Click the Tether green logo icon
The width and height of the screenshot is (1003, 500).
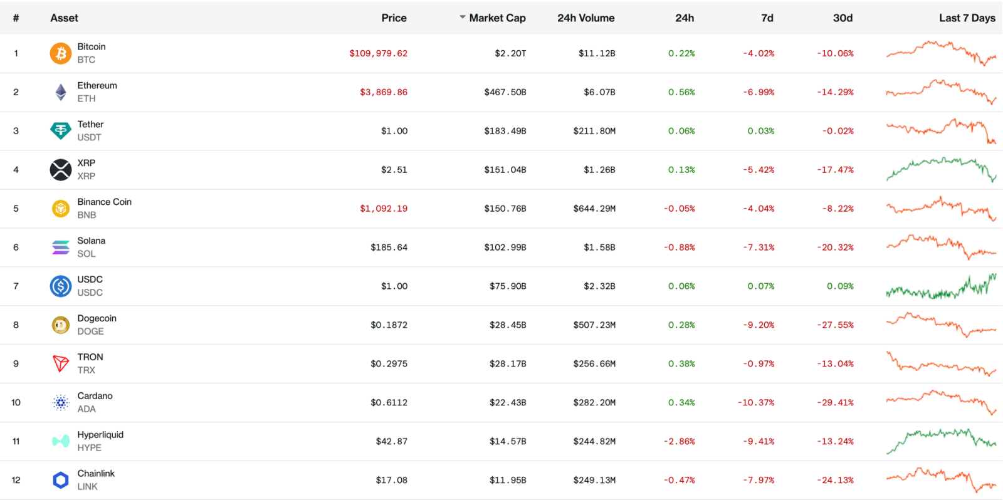pyautogui.click(x=61, y=131)
